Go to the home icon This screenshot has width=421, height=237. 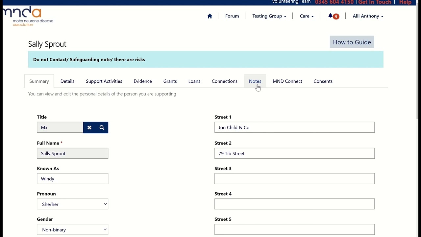point(210,16)
